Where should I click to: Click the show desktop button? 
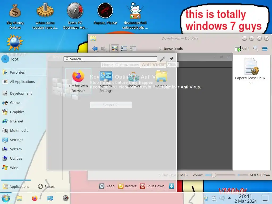point(265,198)
